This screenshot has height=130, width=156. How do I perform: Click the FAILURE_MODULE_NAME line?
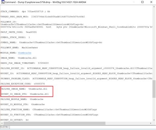[22, 99]
